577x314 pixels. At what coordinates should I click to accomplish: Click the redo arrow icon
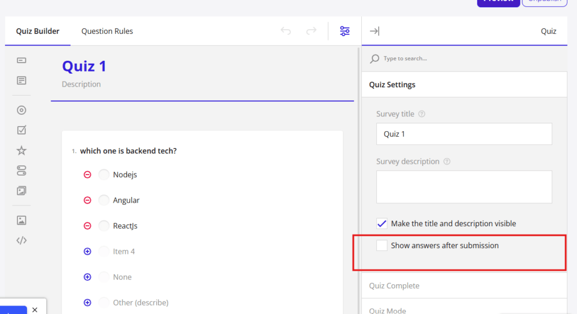[311, 31]
